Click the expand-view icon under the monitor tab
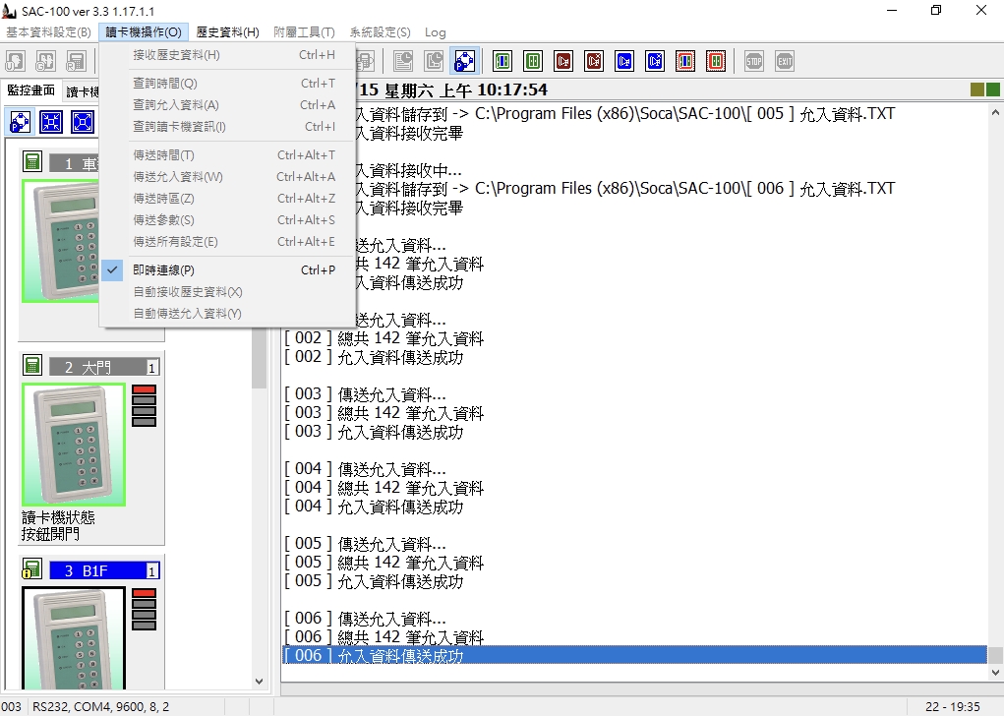Viewport: 1004px width, 716px height. click(x=82, y=122)
